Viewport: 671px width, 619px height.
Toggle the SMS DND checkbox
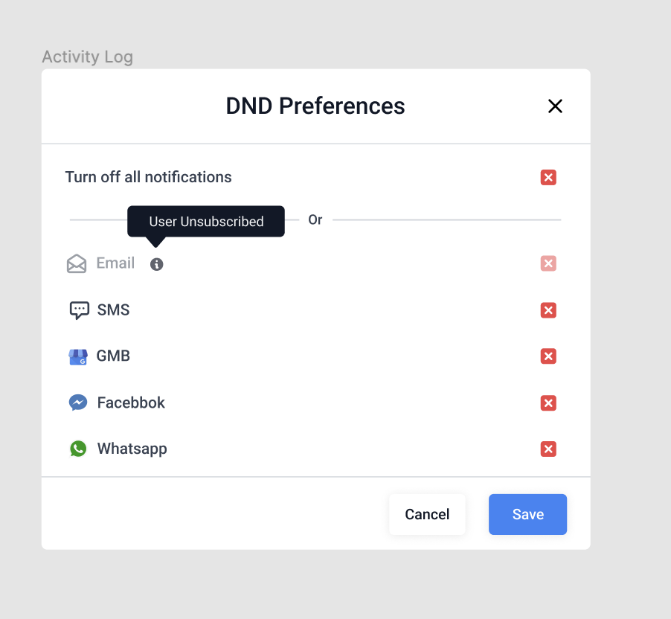(x=548, y=310)
